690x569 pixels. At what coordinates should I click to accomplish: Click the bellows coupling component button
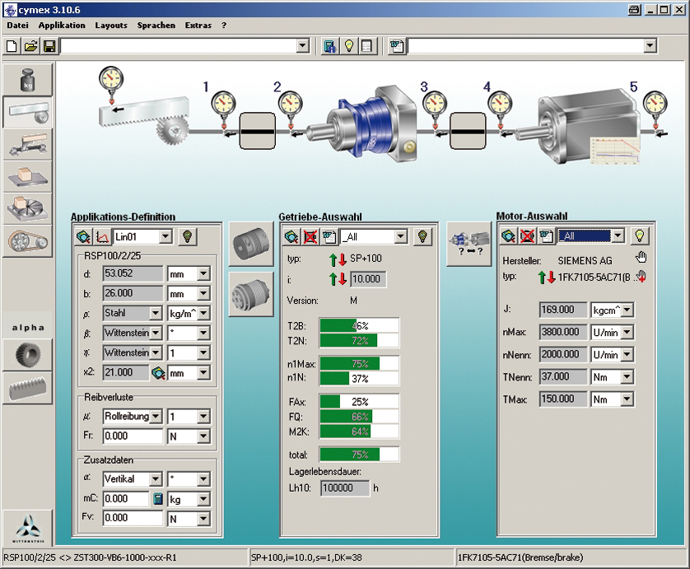coord(251,294)
